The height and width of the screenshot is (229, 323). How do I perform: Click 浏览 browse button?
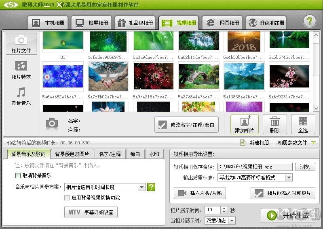[305, 167]
